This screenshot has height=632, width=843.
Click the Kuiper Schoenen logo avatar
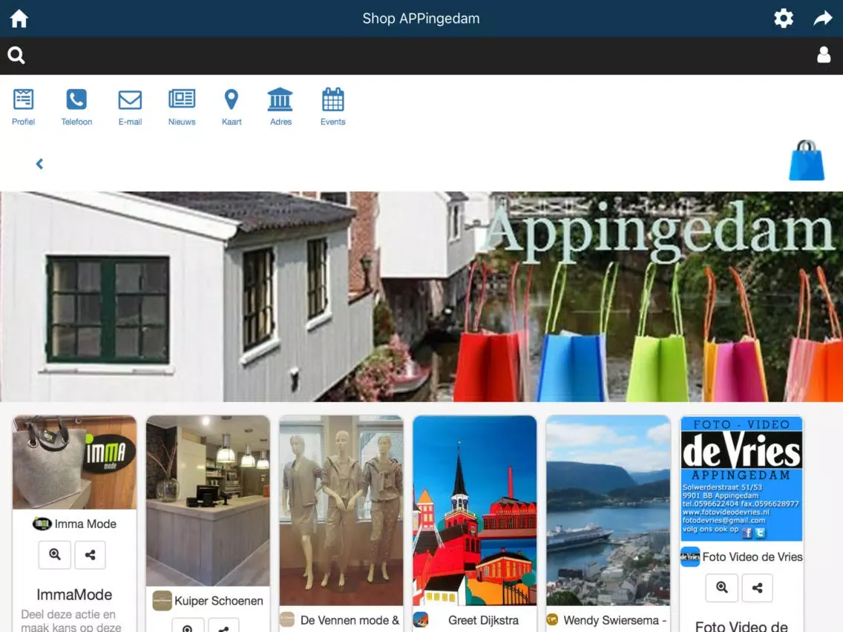click(x=162, y=601)
